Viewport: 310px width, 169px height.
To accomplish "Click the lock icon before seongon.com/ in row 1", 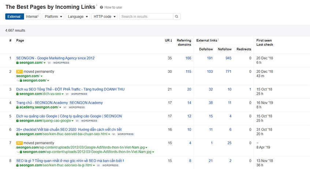I will (x=18, y=62).
